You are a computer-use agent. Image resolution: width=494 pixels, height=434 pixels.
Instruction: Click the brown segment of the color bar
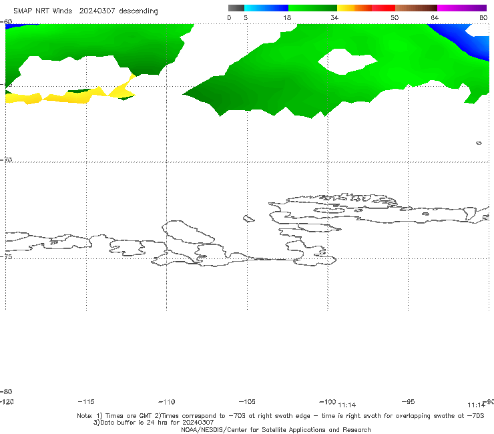pos(416,8)
